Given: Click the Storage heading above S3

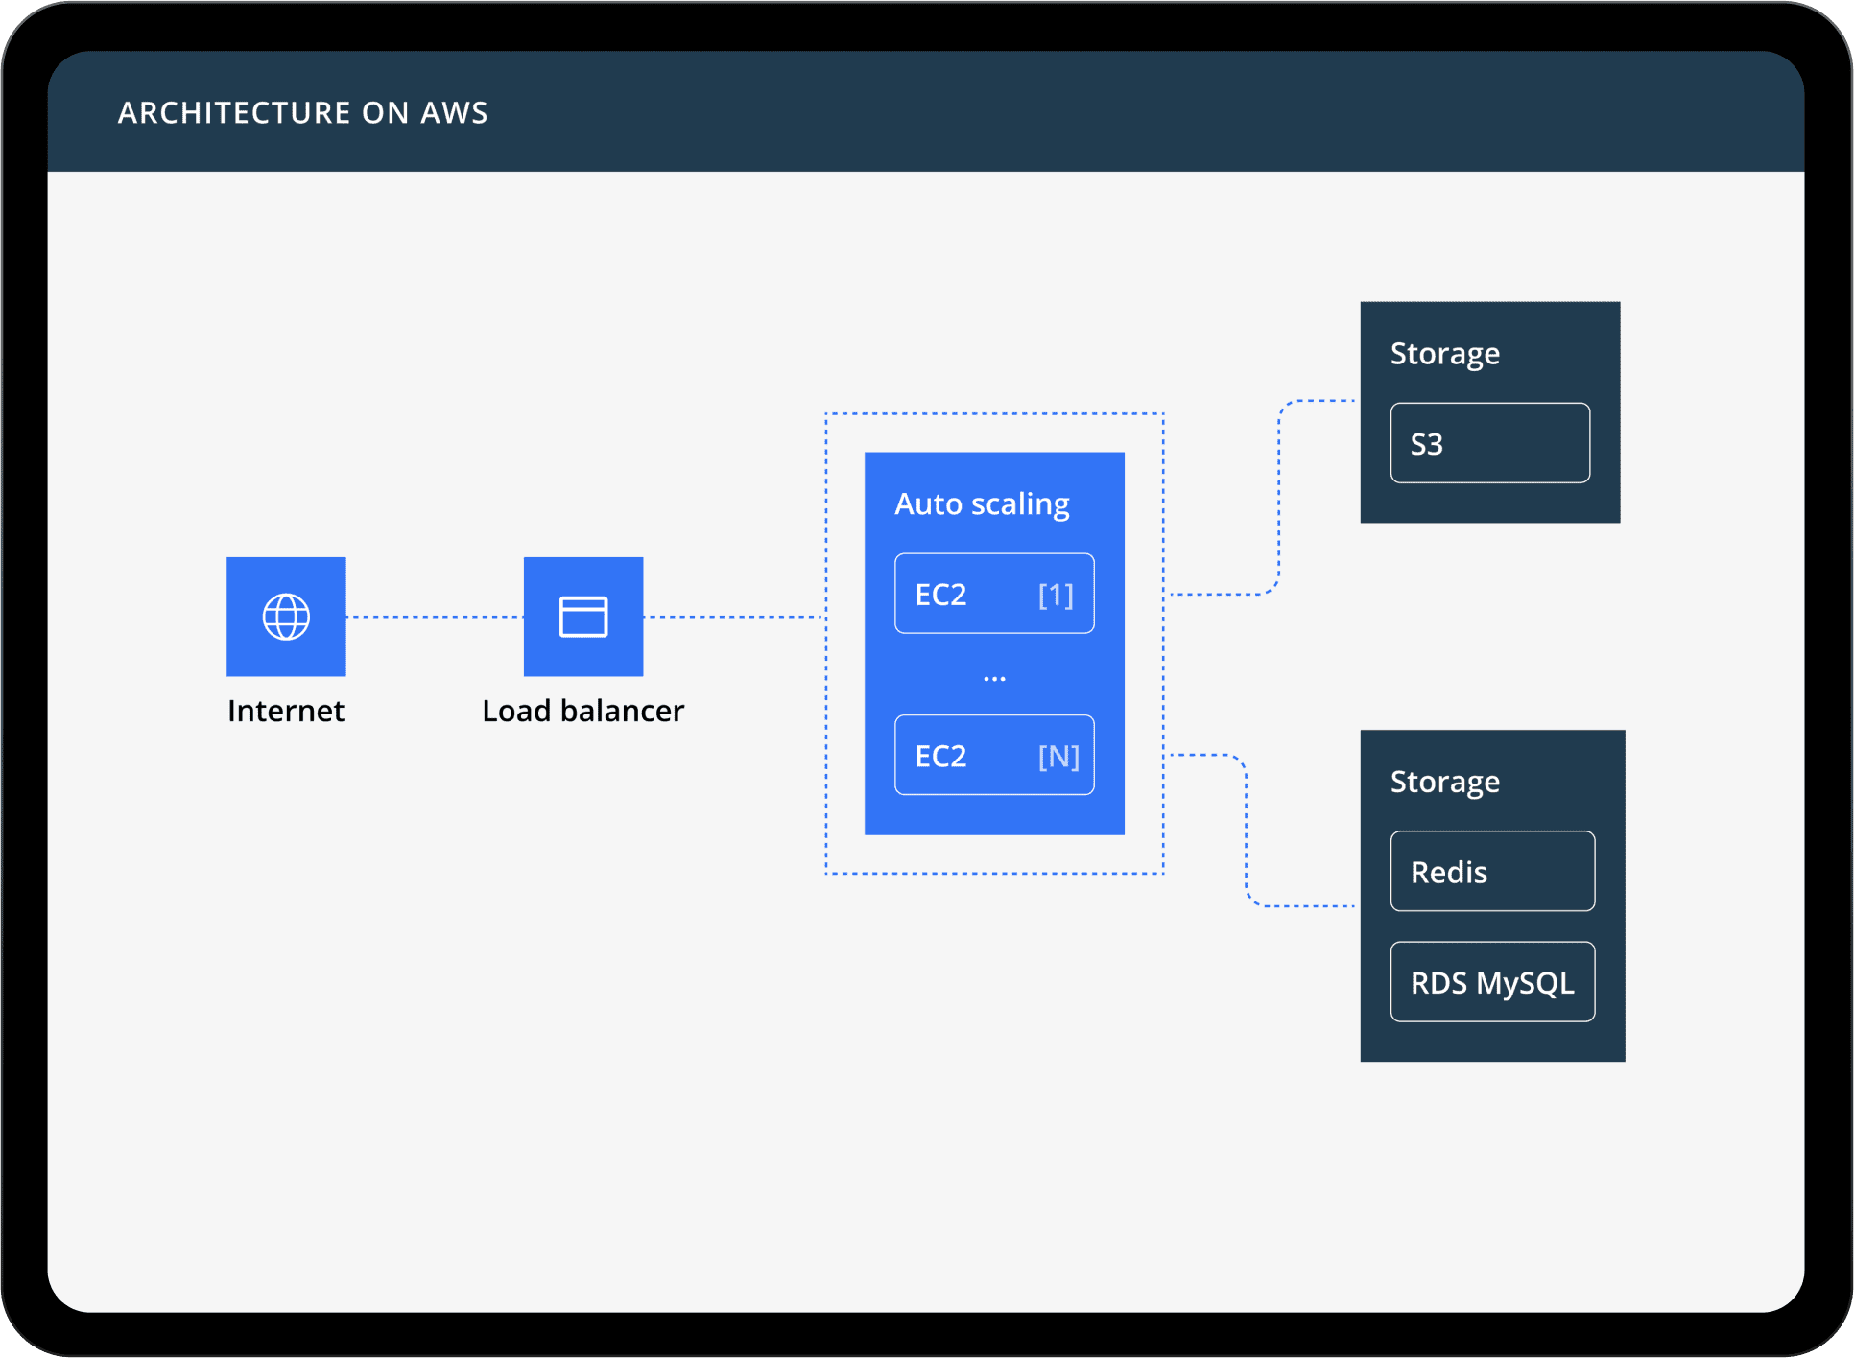Looking at the screenshot, I should [x=1445, y=354].
